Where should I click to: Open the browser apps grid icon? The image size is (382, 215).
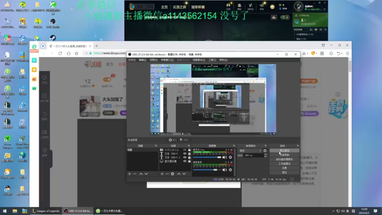point(322,54)
